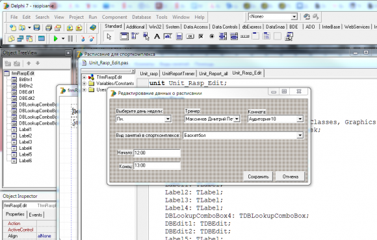Pause the program using pause icon
The width and height of the screenshot is (377, 240).
[x=70, y=38]
